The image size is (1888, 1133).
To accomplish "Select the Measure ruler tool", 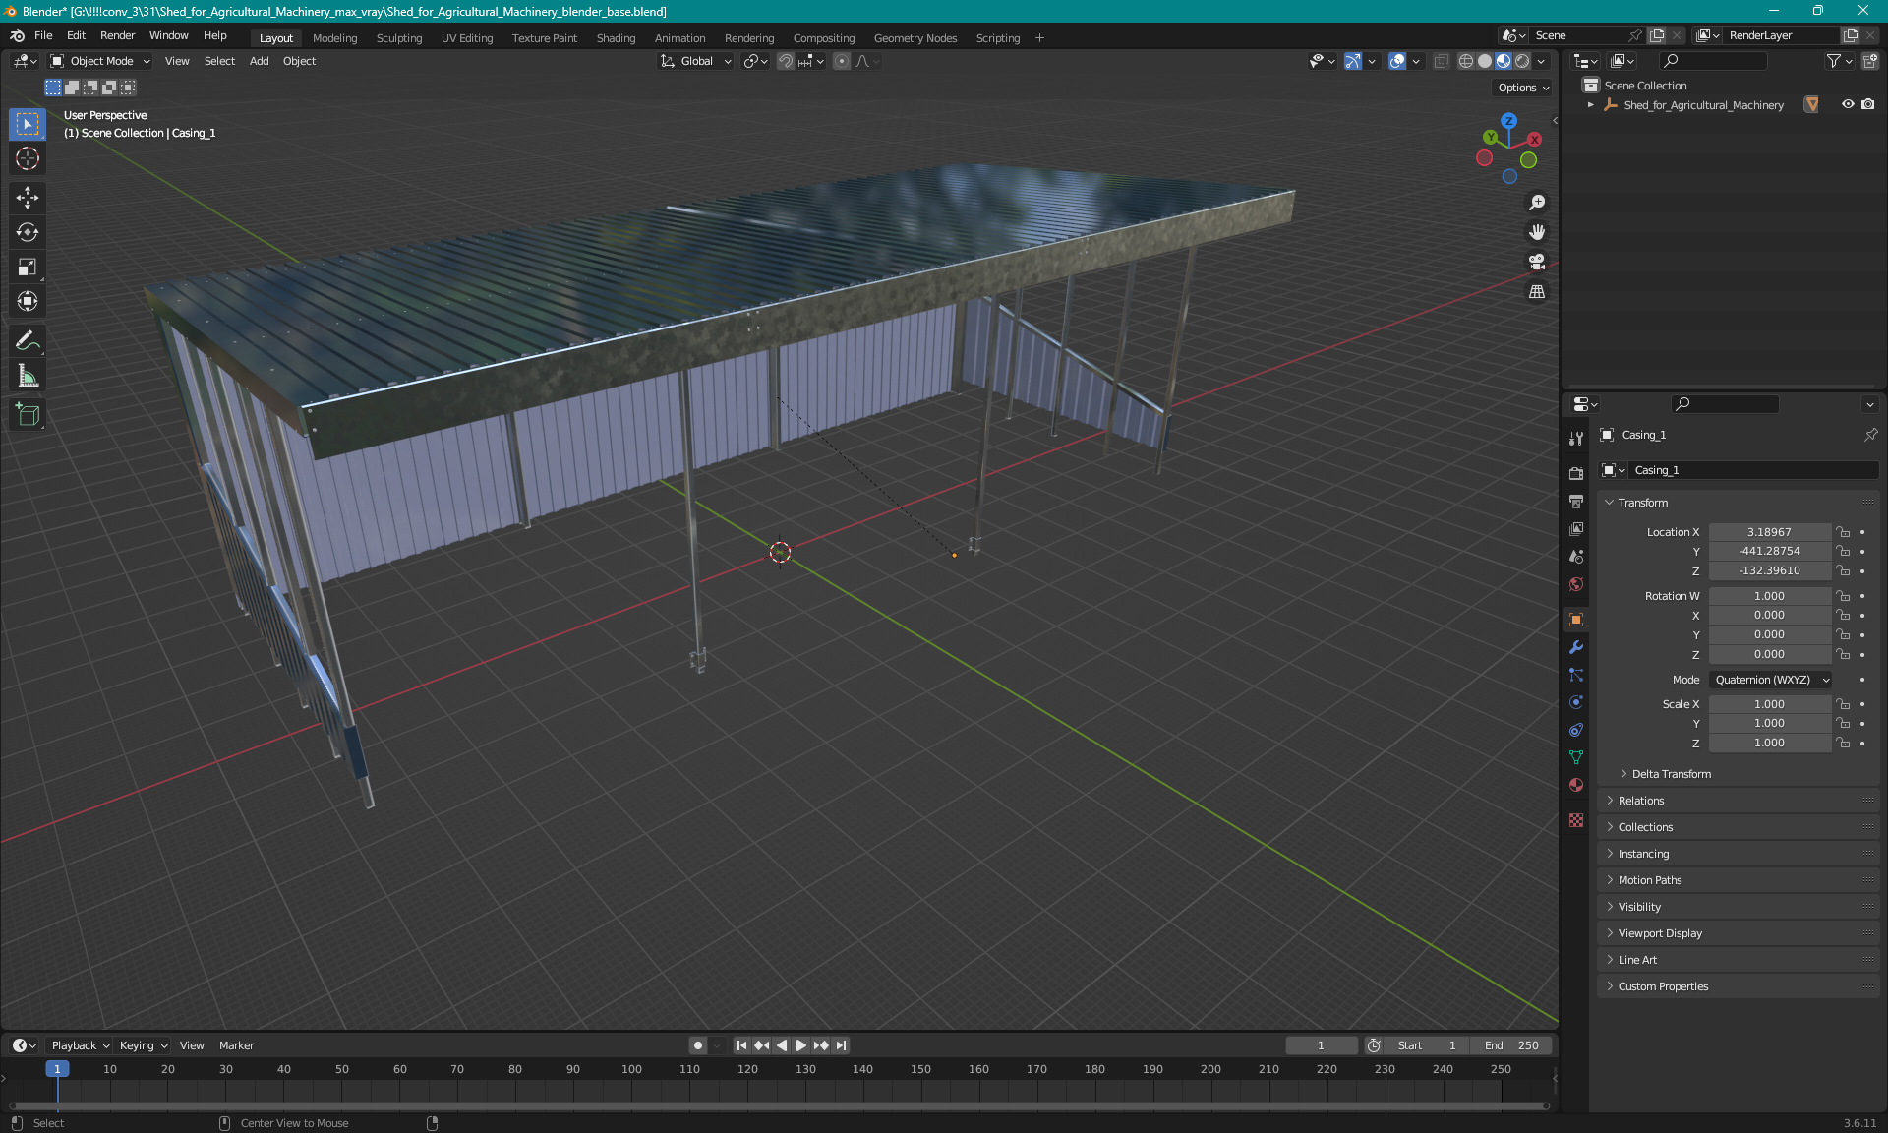I will [28, 376].
